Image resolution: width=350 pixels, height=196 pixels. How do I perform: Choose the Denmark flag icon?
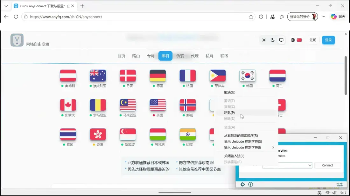(x=128, y=76)
